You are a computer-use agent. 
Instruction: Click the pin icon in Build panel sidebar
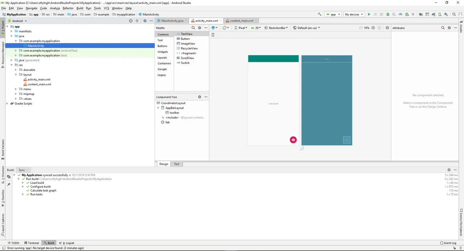(x=9, y=185)
